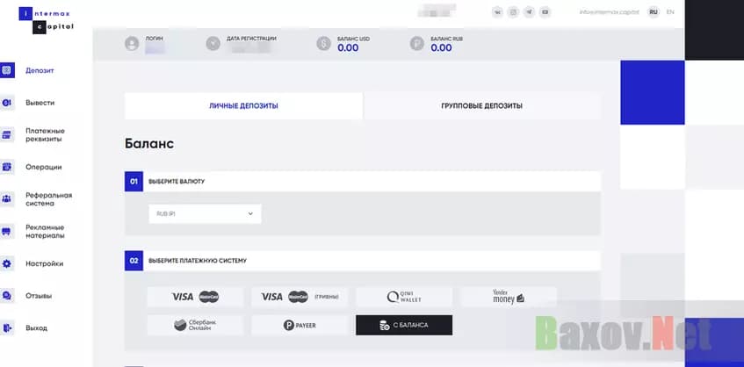Click the Выход logout icon

[x=7, y=328]
